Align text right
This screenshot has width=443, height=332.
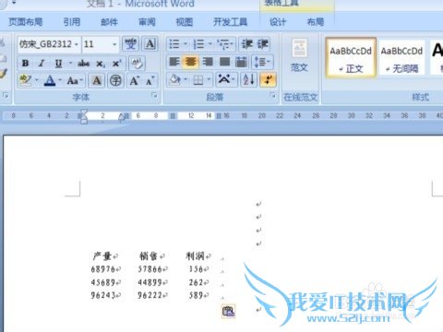coord(208,62)
